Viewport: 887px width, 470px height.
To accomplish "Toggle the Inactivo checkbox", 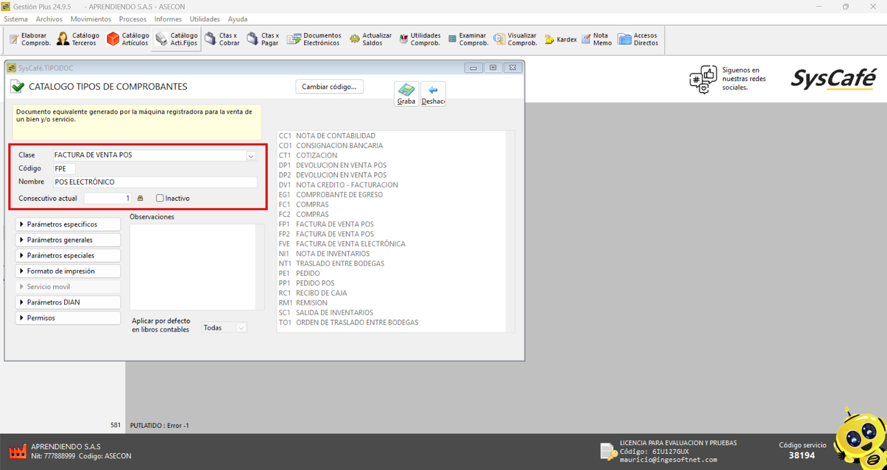I will (160, 198).
